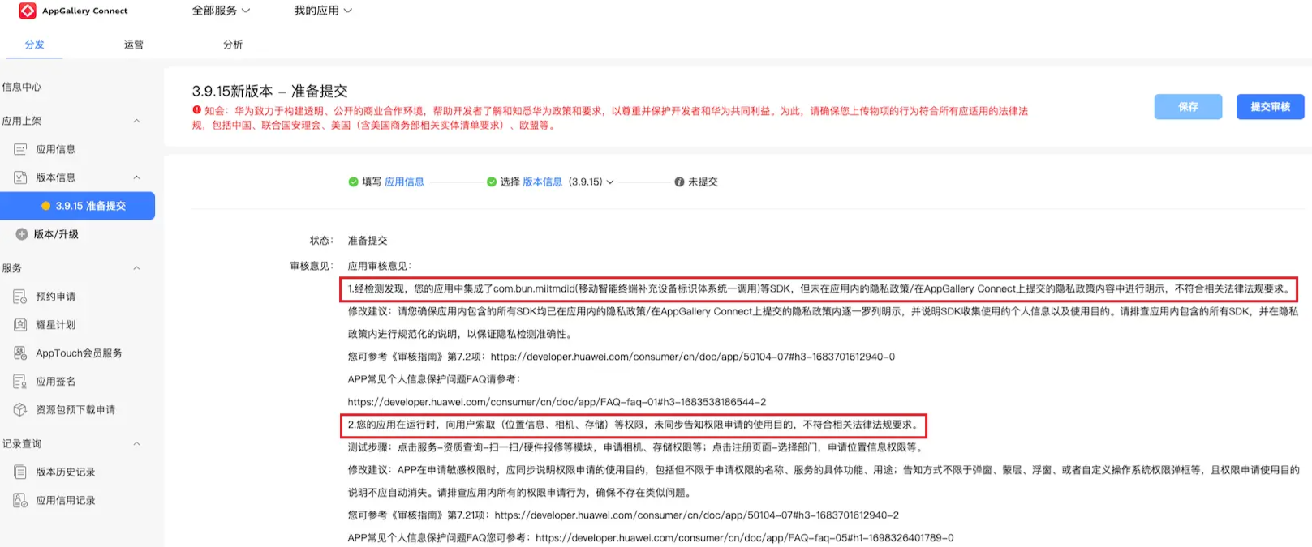The width and height of the screenshot is (1312, 547).
Task: Open the 我的应用 dropdown menu
Action: [322, 11]
